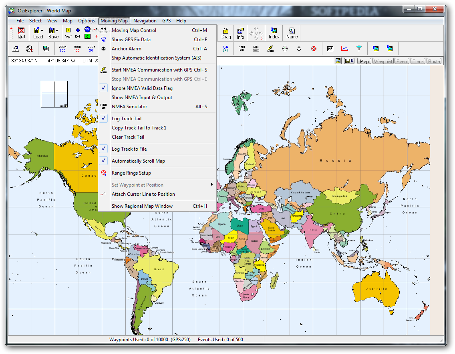Set map zoom to 100

[x=77, y=49]
